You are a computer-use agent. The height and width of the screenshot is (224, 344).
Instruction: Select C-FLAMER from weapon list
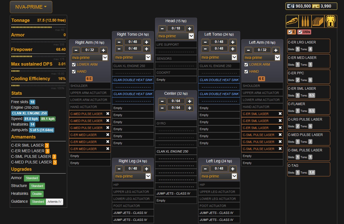(308, 107)
